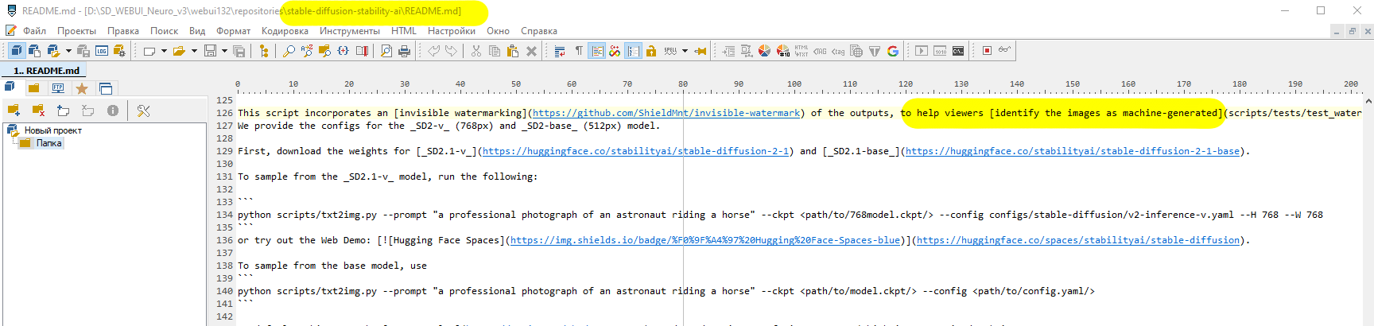Open Print preview

[x=386, y=51]
